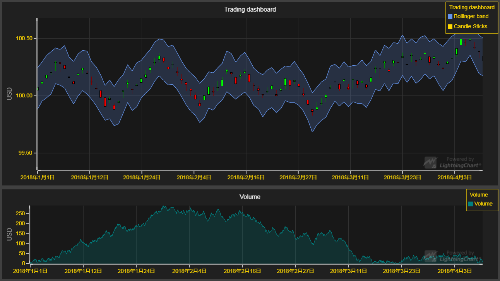500x281 pixels.
Task: Click the Trading dashboard legend header
Action: click(x=472, y=7)
